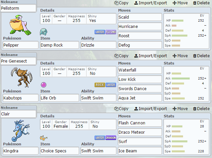This screenshot has width=212, height=158.
Task: Select the Kabutops Pokémon field
Action: click(x=21, y=98)
